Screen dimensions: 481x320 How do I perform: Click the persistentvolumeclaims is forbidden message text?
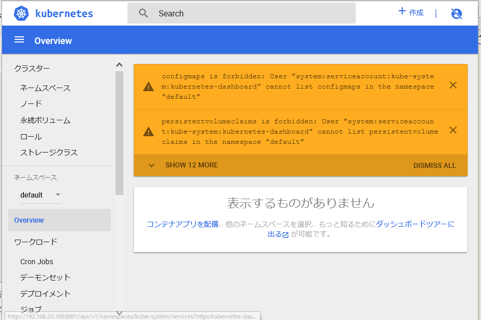point(300,132)
